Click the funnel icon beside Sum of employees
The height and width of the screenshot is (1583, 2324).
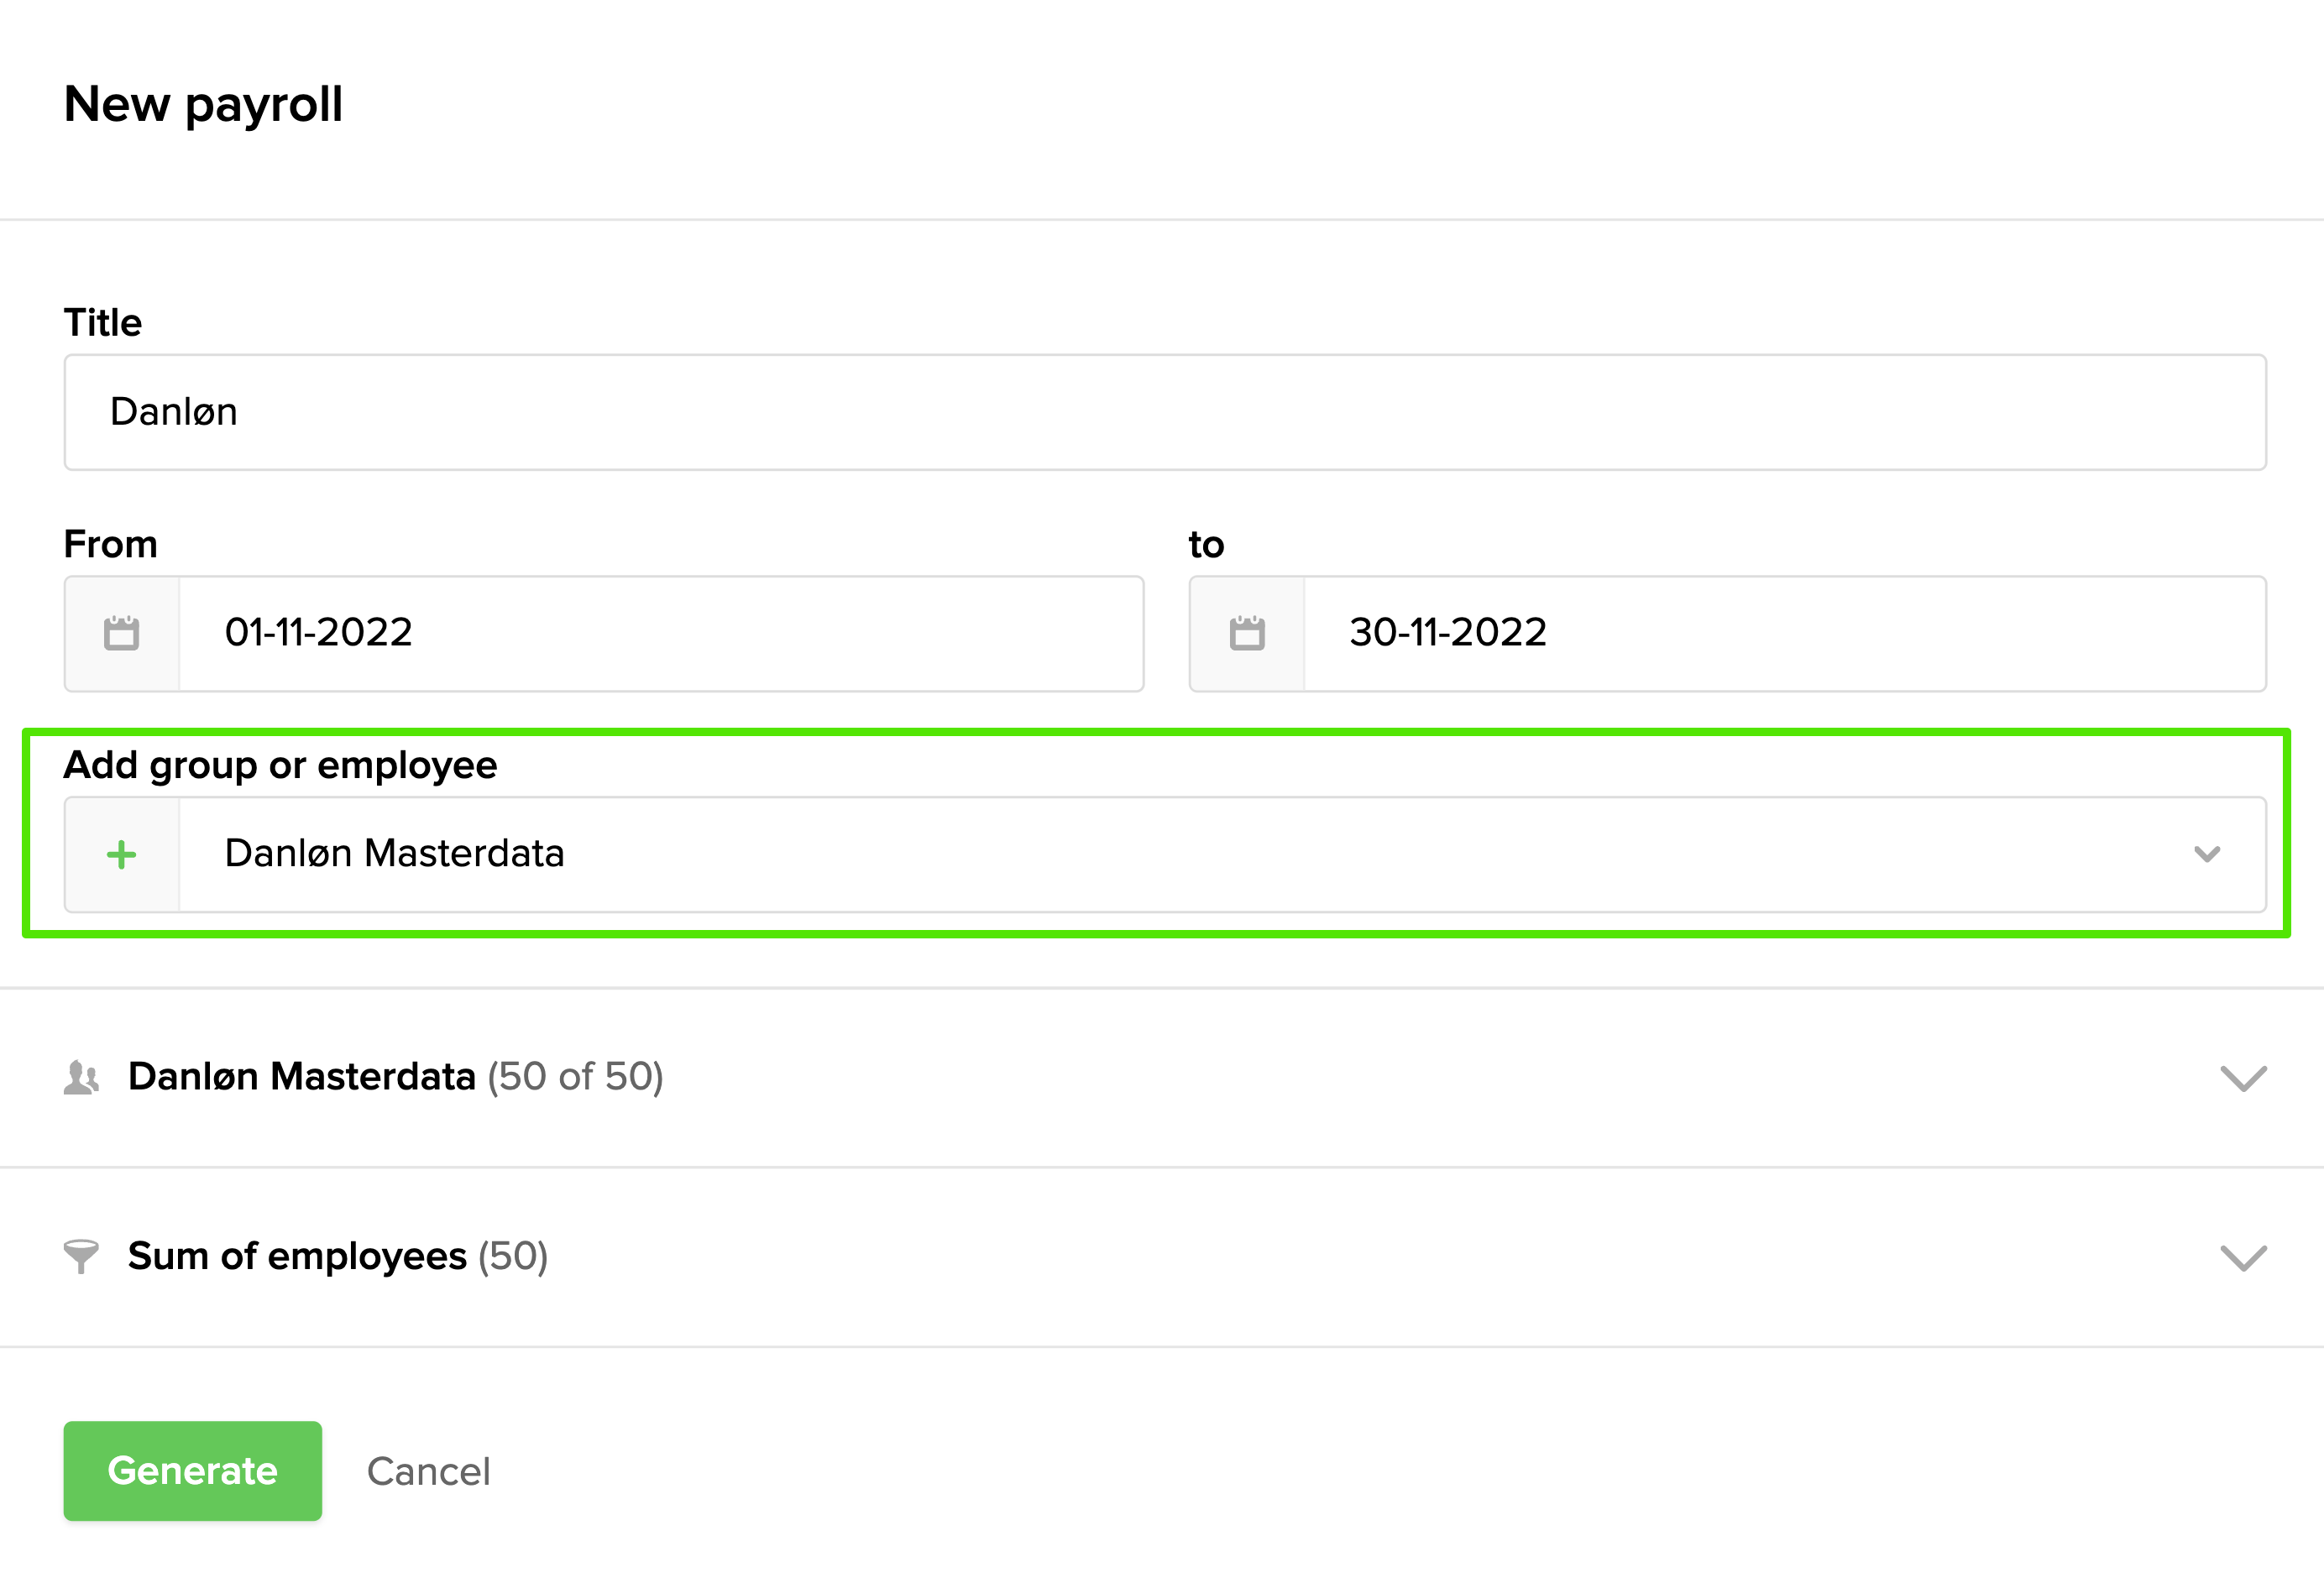click(x=81, y=1256)
